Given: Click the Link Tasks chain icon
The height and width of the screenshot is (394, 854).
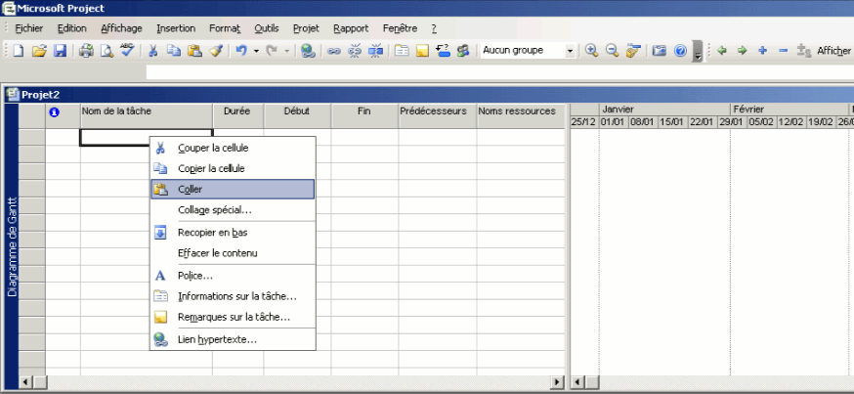Looking at the screenshot, I should pyautogui.click(x=334, y=51).
